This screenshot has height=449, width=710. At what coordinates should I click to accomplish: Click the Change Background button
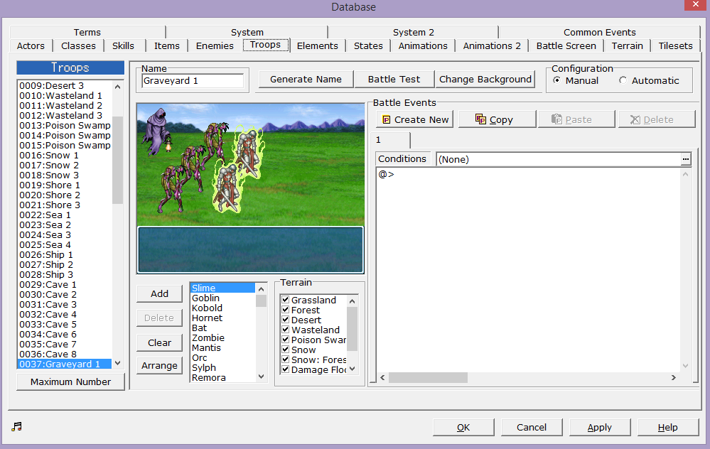pos(485,79)
